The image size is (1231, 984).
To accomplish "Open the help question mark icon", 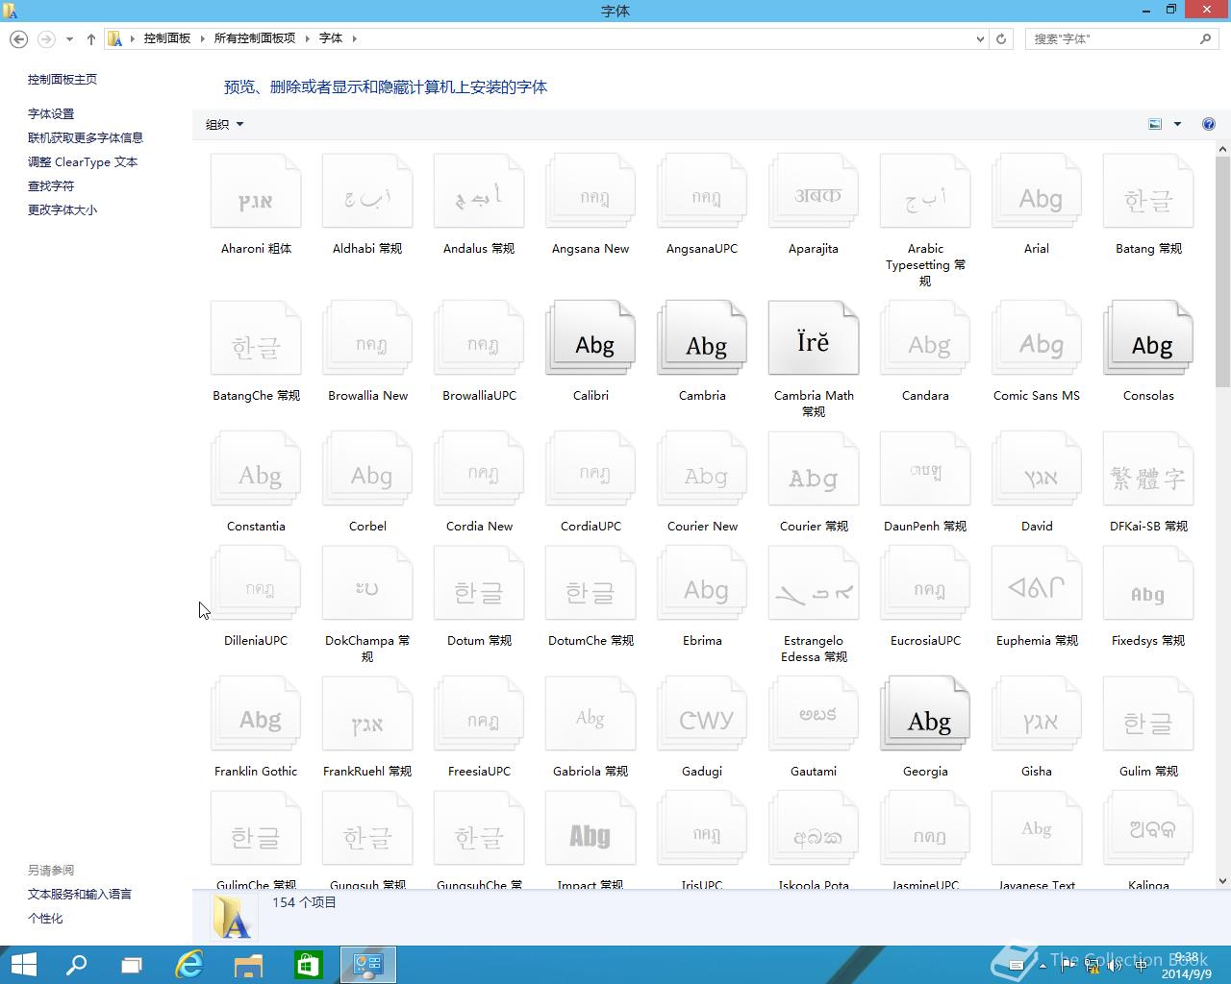I will 1209,124.
